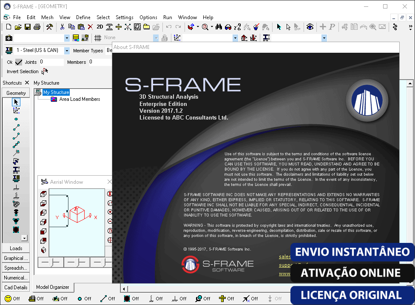Select the black arrow pointer toolbar tool
This screenshot has width=415, height=305.
click(x=279, y=27)
